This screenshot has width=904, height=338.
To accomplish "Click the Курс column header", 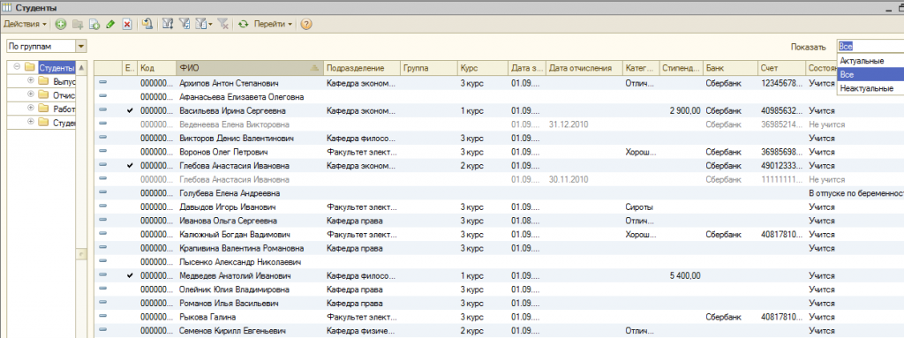I will coord(483,67).
